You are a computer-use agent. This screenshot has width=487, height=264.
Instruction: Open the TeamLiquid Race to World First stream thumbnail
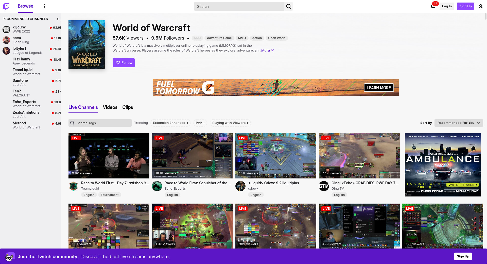pos(109,156)
